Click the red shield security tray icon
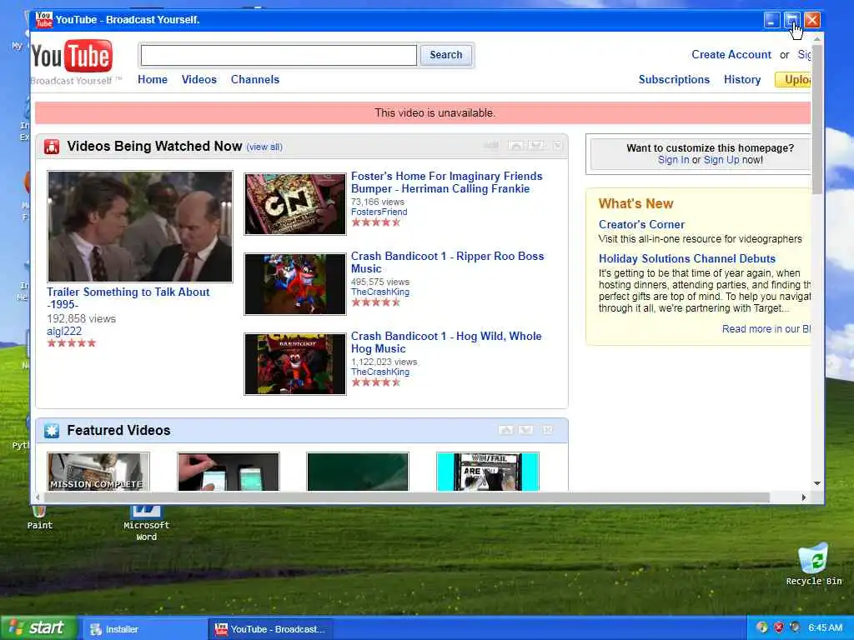Screen dimensions: 854x640 click(x=779, y=627)
